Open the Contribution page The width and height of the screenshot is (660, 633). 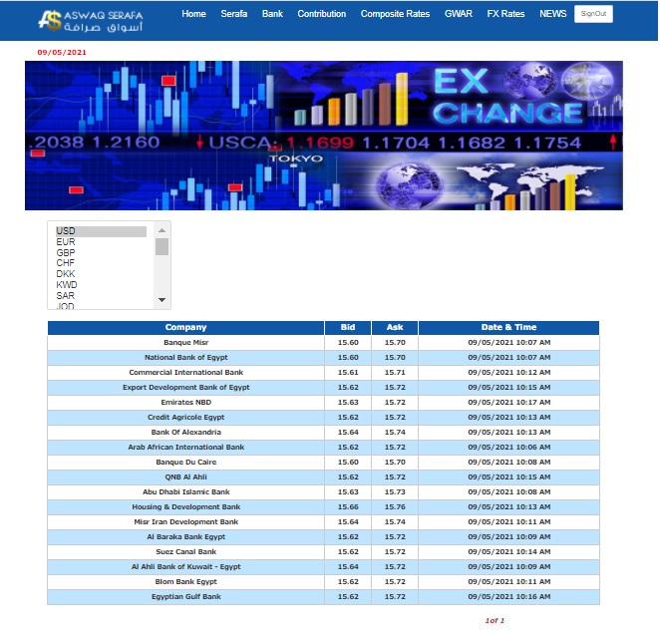(x=322, y=14)
